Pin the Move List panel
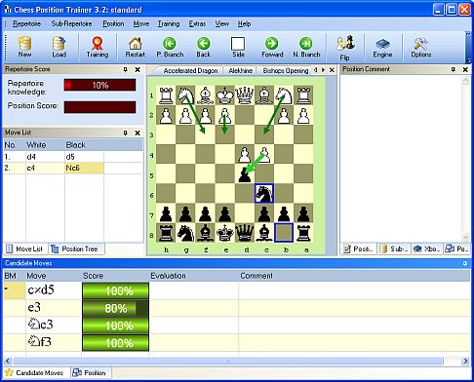Screen dimensions: 474x382 coord(126,133)
